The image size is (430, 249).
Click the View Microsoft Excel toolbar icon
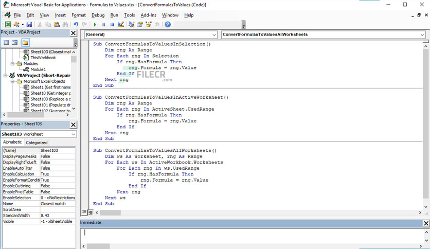pyautogui.click(x=8, y=24)
